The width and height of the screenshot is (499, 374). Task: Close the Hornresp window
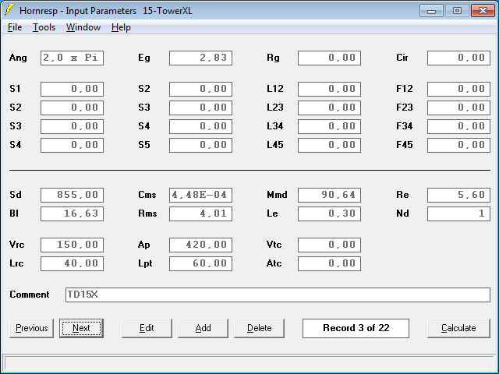click(483, 10)
